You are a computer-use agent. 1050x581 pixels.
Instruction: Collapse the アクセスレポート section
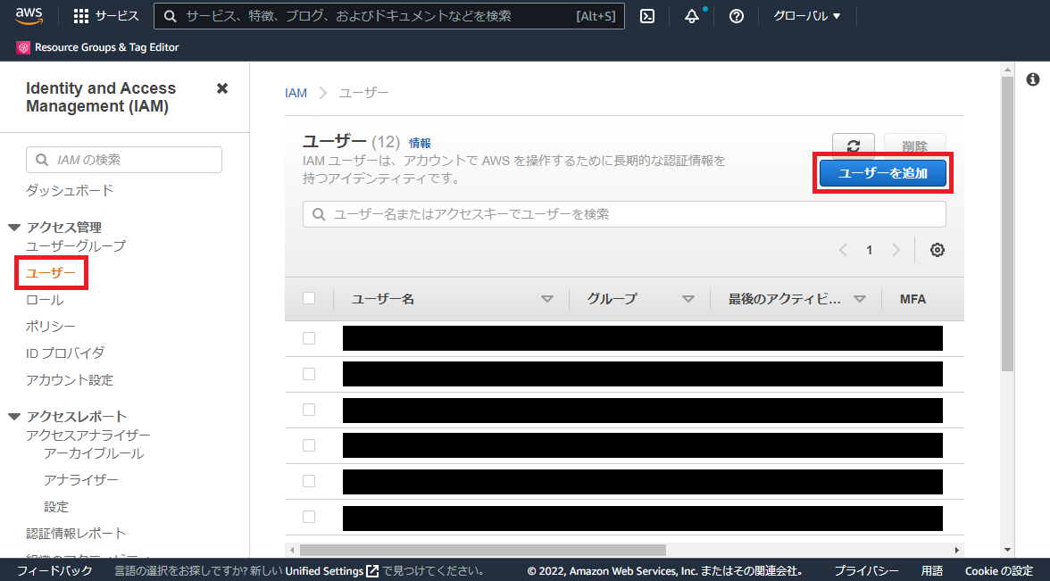[14, 417]
